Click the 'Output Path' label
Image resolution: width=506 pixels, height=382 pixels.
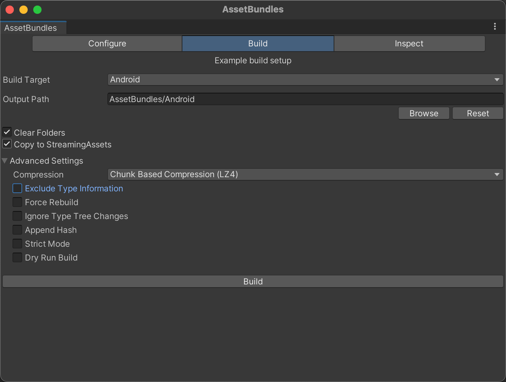click(x=26, y=99)
